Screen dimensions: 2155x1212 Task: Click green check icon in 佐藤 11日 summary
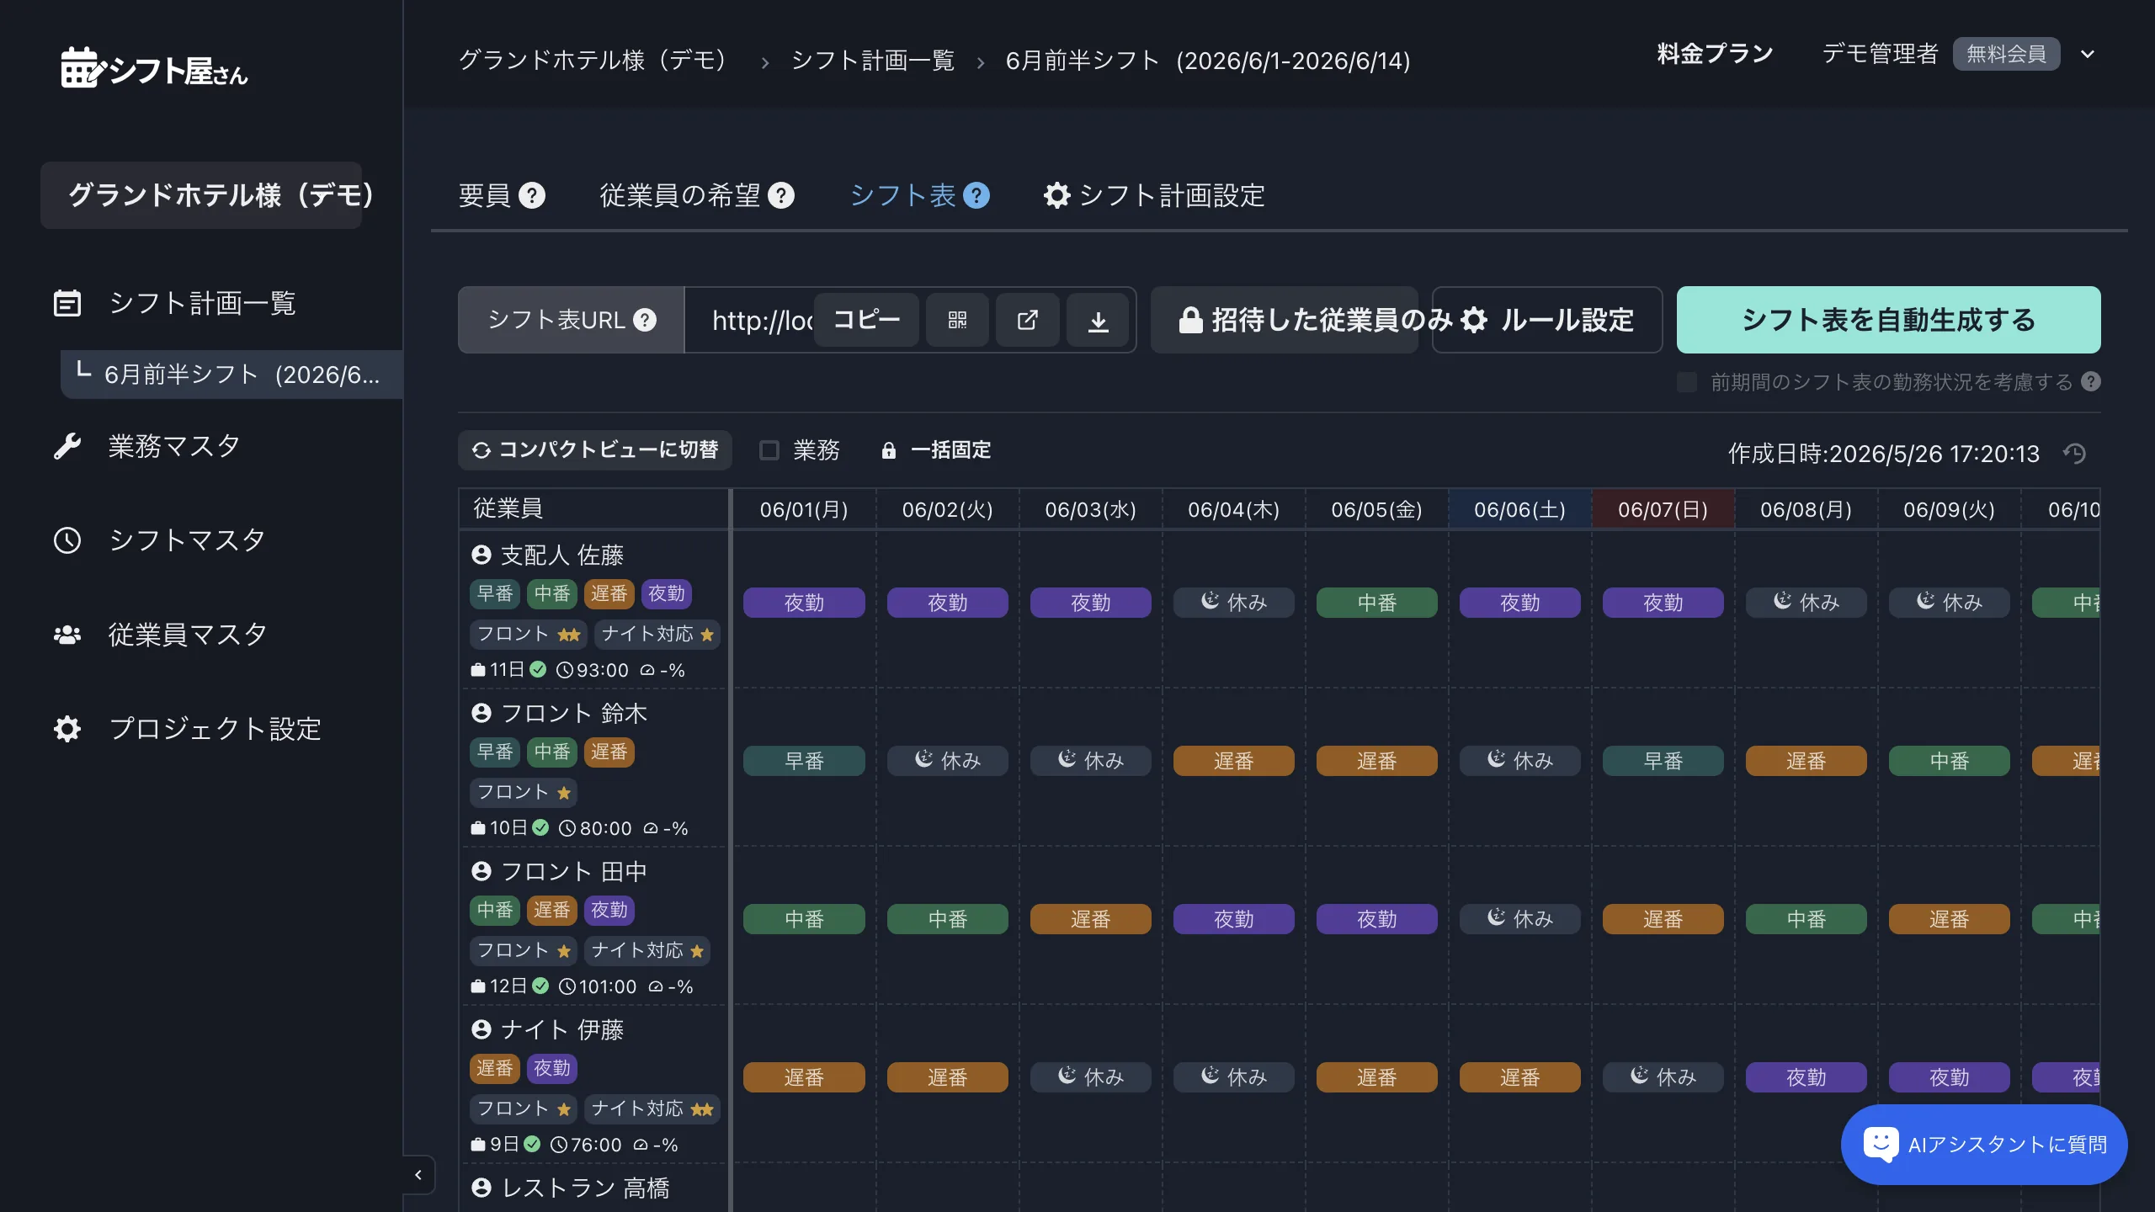[x=538, y=669]
